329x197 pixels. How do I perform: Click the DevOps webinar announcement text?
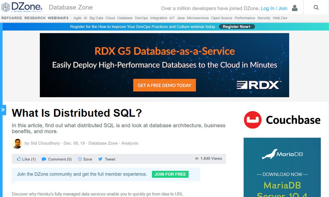point(143,27)
